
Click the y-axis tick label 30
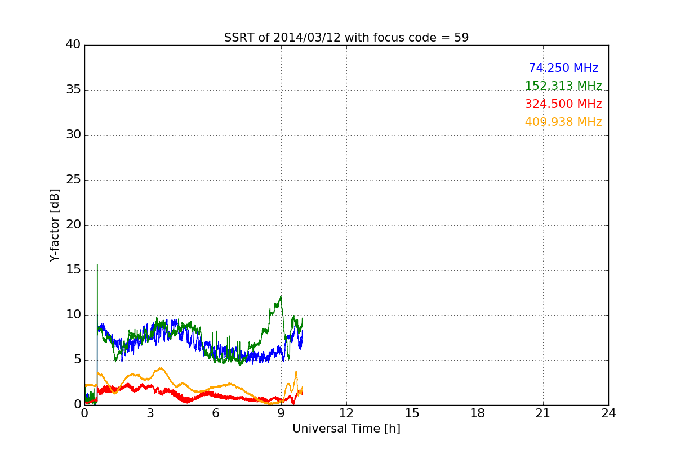(x=73, y=135)
